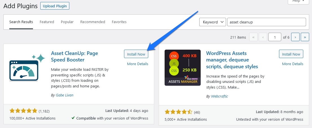Click the Assets Manager plugin thumbnail

pyautogui.click(x=183, y=68)
